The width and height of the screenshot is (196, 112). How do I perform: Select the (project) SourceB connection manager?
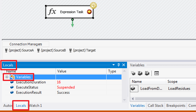pos(52,50)
